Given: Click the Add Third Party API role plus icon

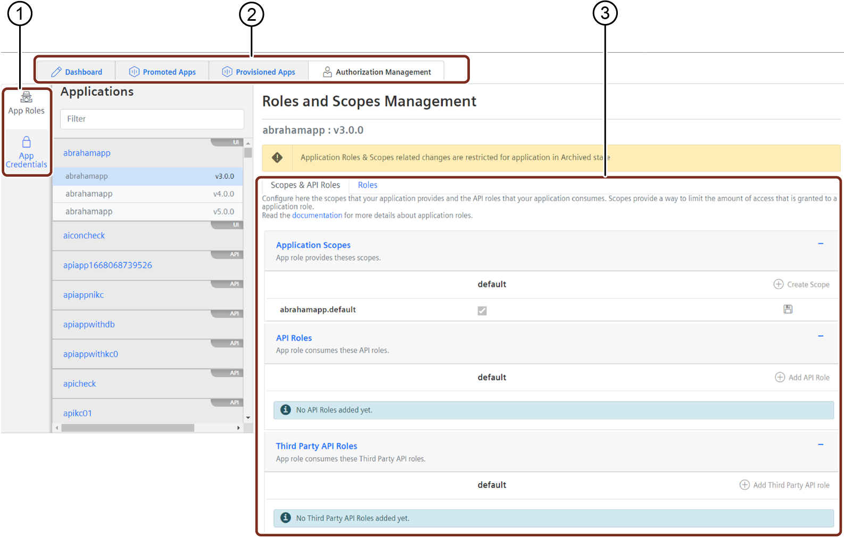Looking at the screenshot, I should click(745, 485).
